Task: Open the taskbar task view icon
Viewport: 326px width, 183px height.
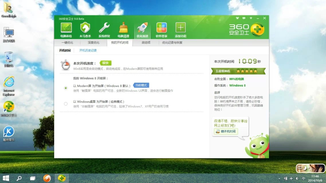Action: [33, 178]
